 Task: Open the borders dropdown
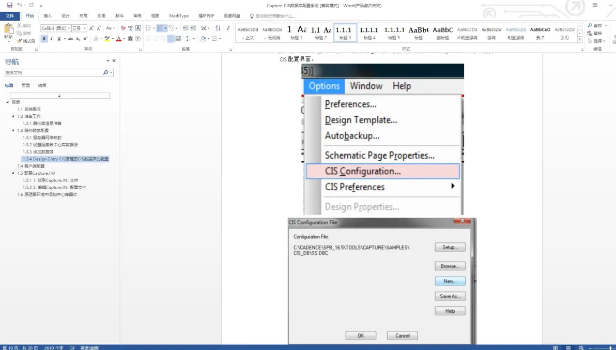pyautogui.click(x=220, y=38)
